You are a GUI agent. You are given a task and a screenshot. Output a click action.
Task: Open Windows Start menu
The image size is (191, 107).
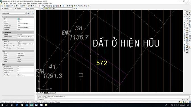pos(2,105)
